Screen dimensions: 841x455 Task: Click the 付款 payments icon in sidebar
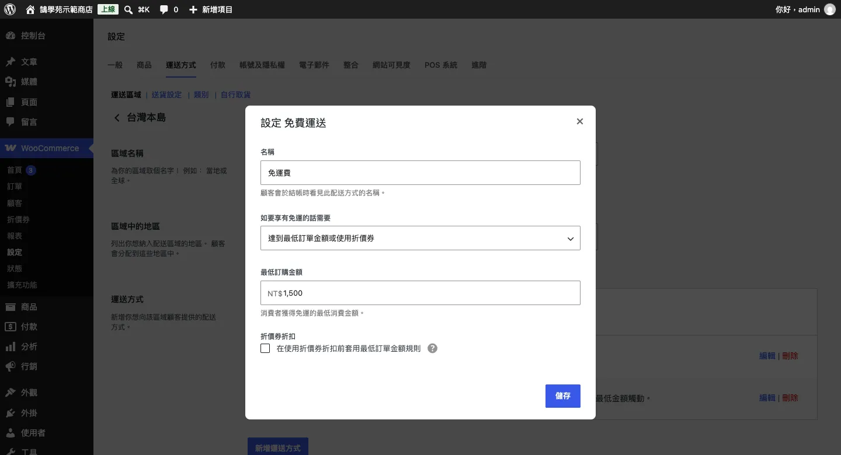[11, 327]
